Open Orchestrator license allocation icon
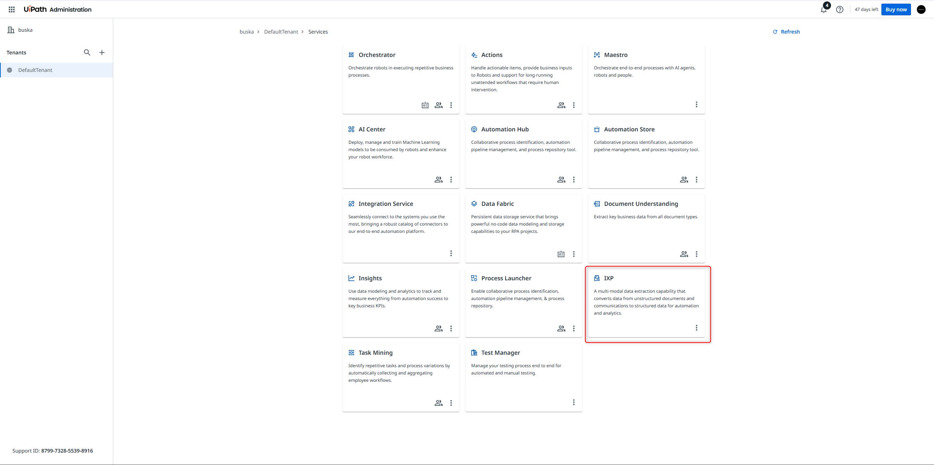Image resolution: width=934 pixels, height=465 pixels. coord(425,105)
